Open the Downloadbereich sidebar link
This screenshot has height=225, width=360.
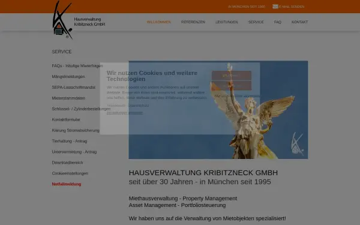pyautogui.click(x=67, y=163)
